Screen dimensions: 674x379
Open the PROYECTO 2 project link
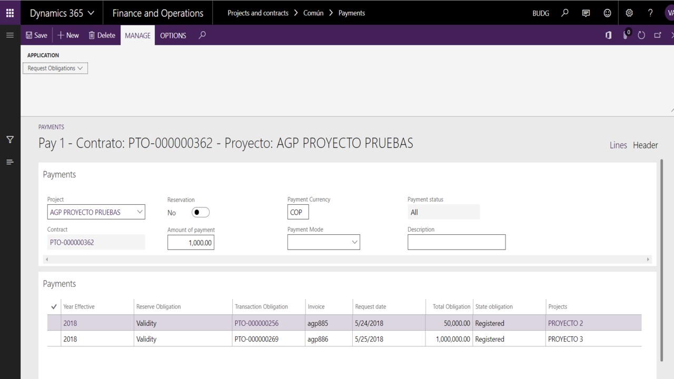[566, 323]
